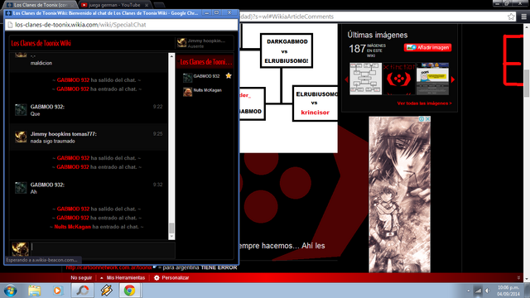This screenshot has width=530, height=298.
Task: Open the taskbar app with the circular arrow icon
Action: click(x=83, y=291)
